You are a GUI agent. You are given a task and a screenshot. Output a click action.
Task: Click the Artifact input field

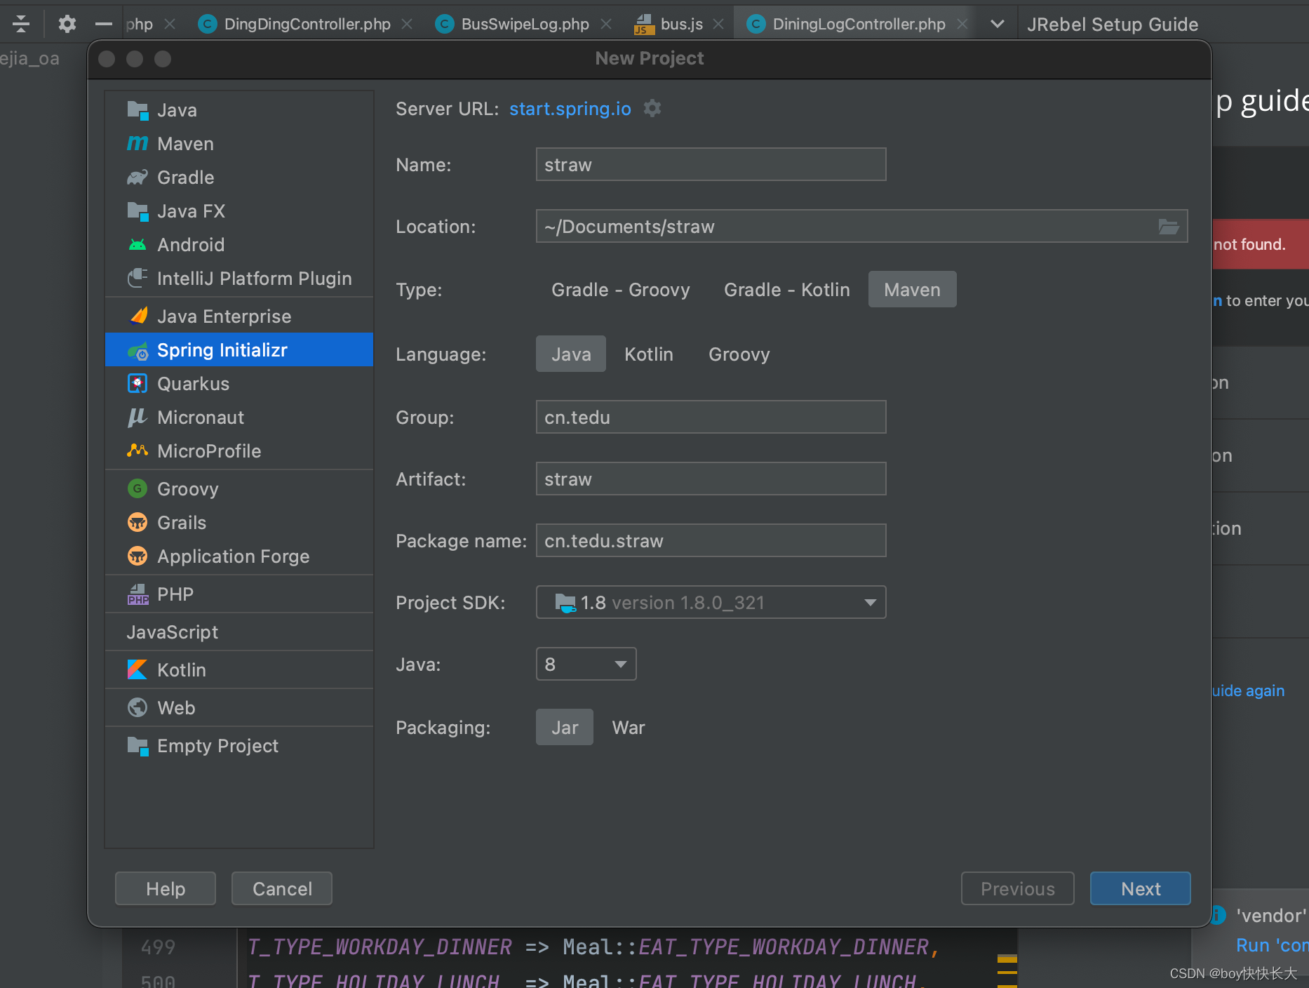point(711,479)
